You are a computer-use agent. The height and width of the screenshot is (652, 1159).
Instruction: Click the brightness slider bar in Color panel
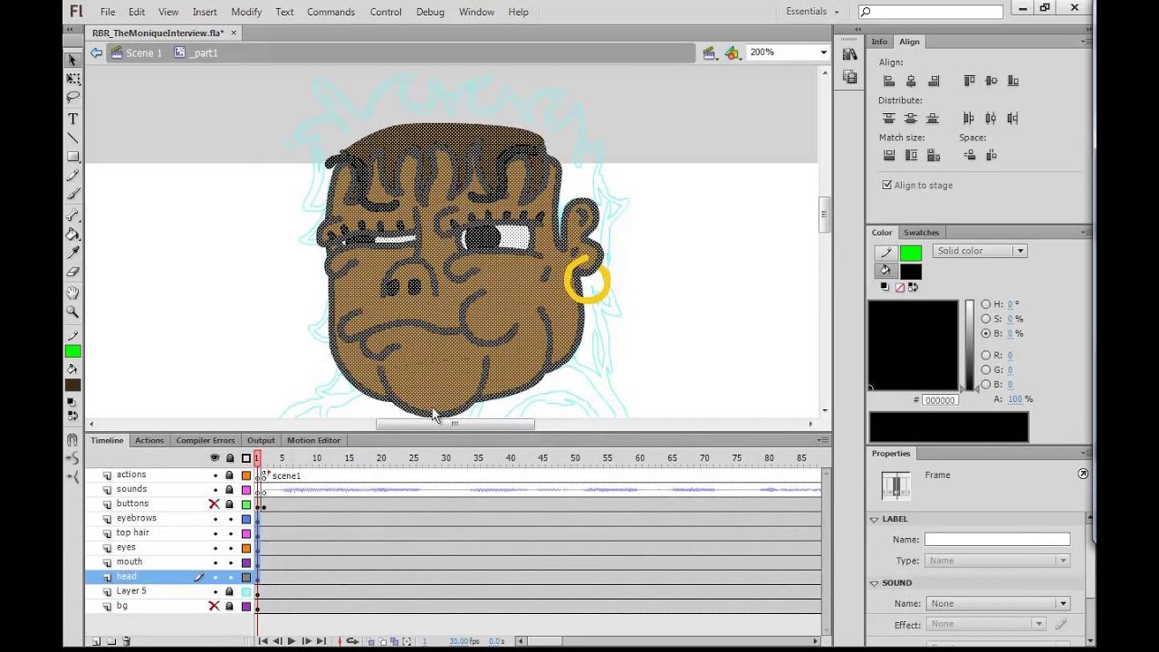(x=970, y=345)
